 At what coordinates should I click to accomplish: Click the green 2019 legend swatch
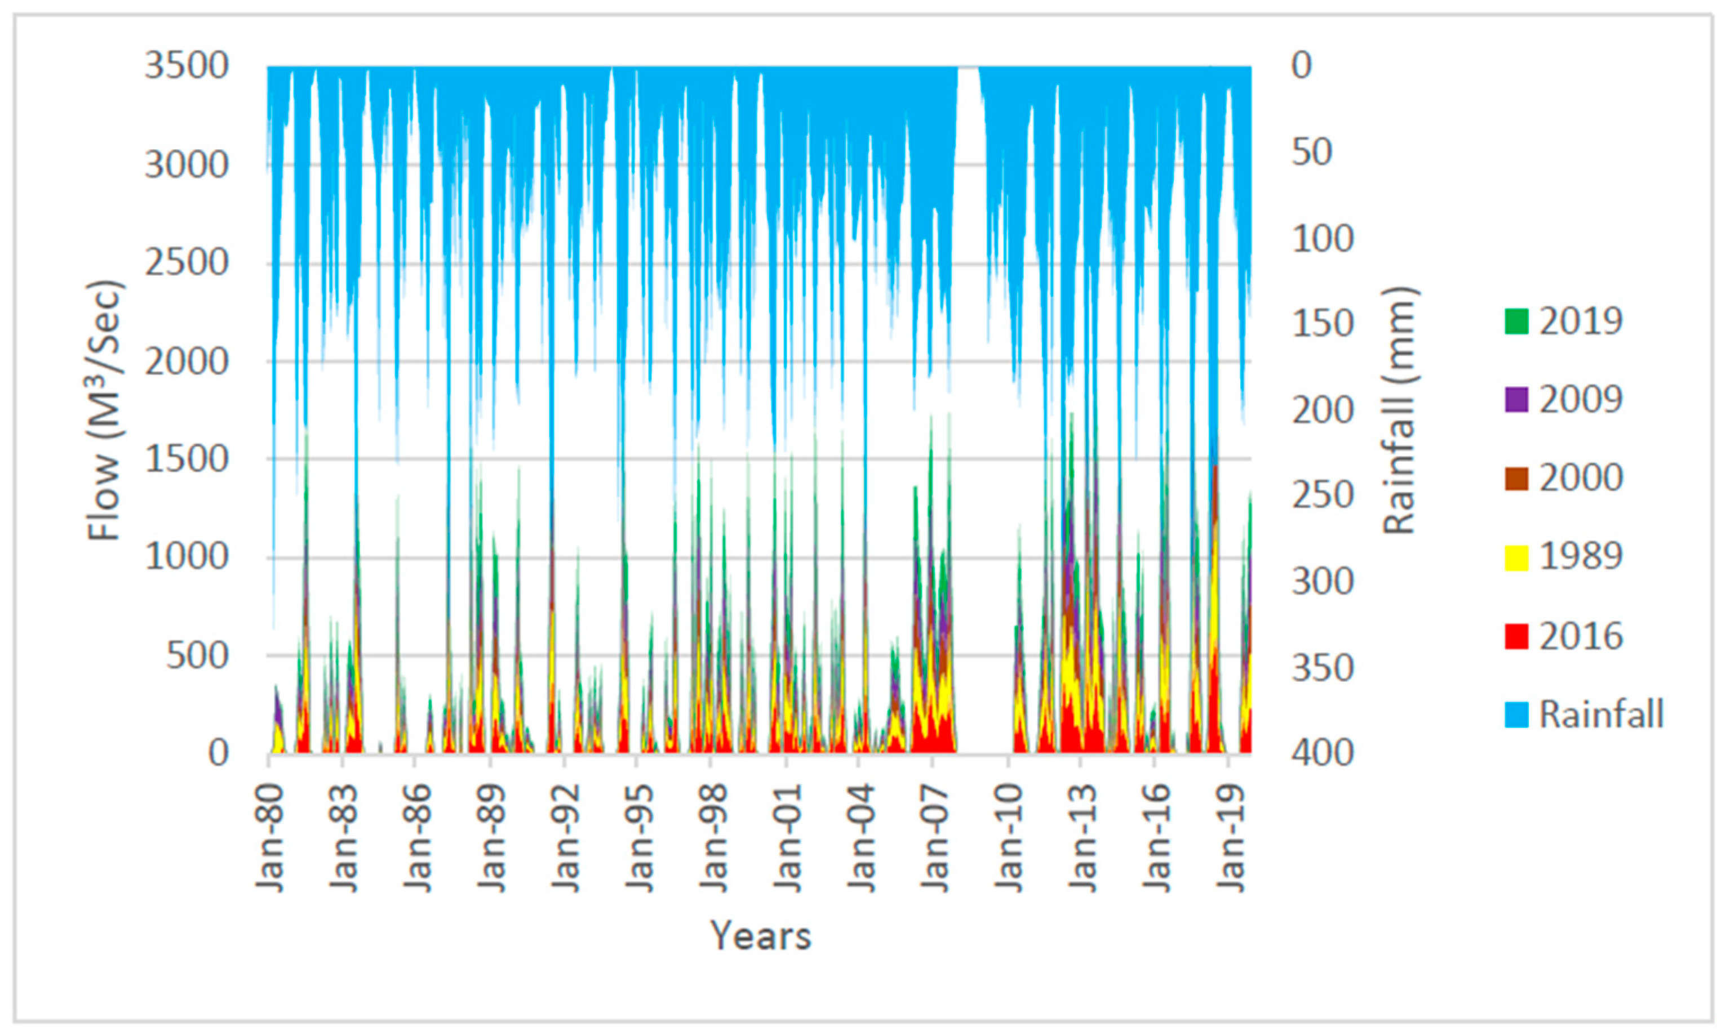tap(1516, 321)
